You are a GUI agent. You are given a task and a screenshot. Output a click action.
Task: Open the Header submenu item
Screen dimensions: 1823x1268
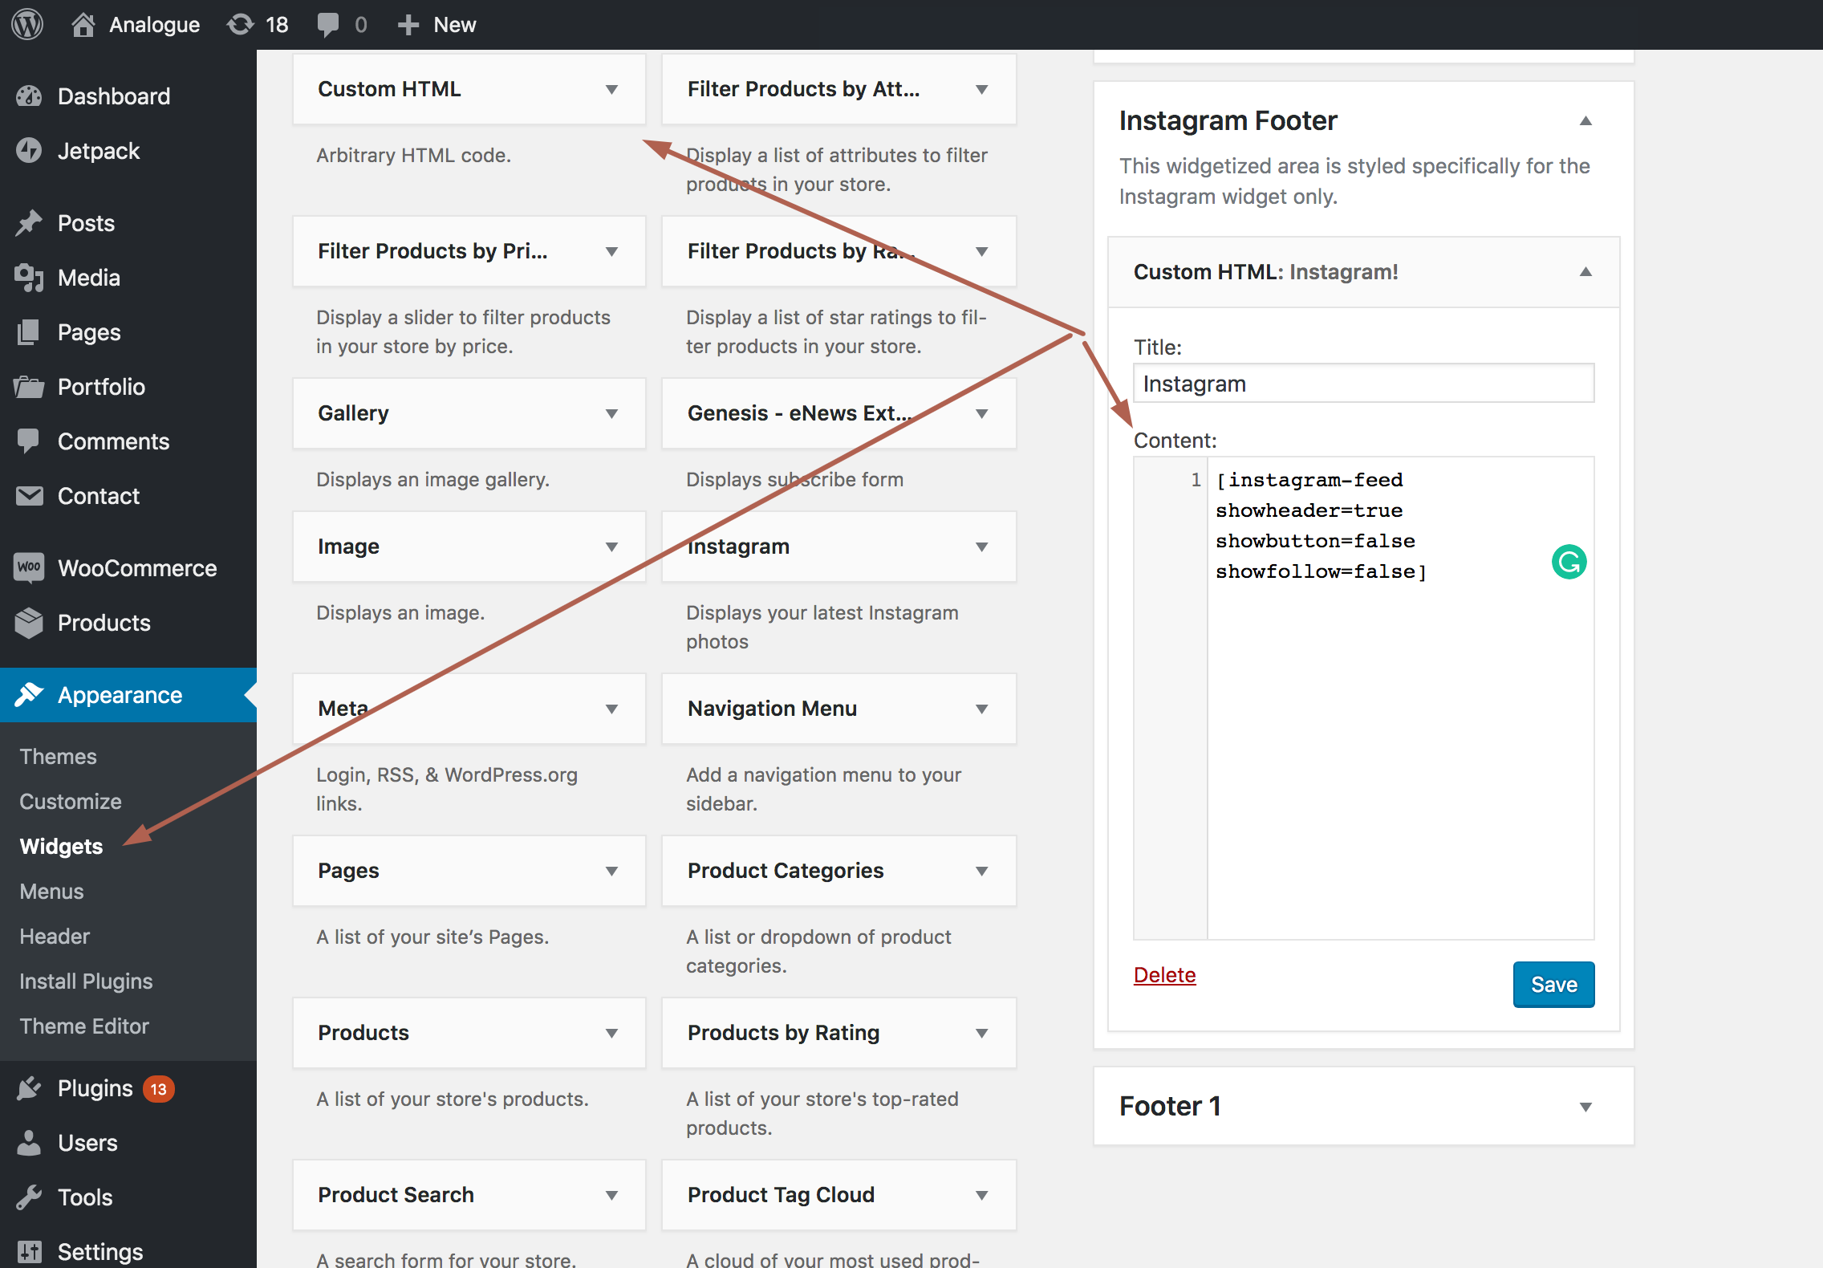pyautogui.click(x=55, y=936)
